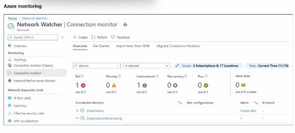Click the Monitoring section heading in sidebar
The image size is (295, 133).
[16, 53]
